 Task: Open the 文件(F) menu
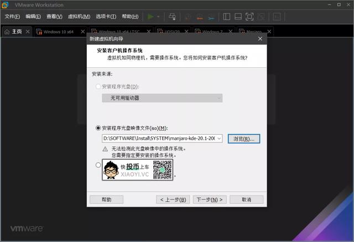click(12, 17)
